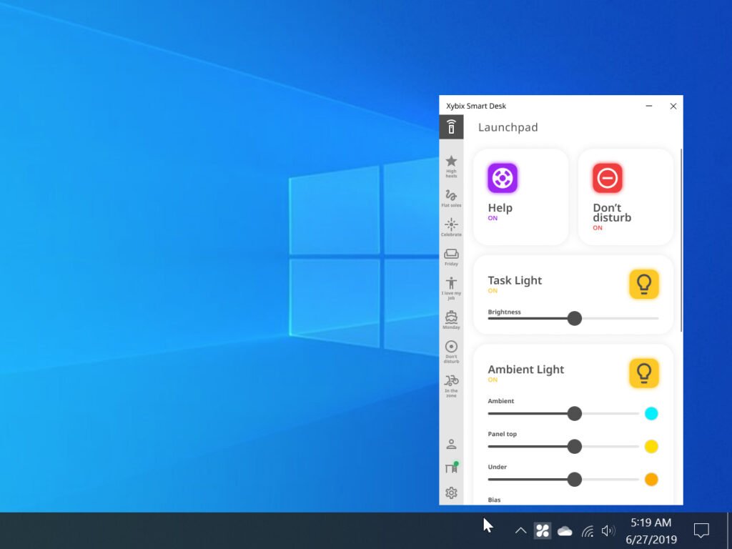Pick the Monday preset icon
Screen dimensions: 732x549
pyautogui.click(x=451, y=320)
